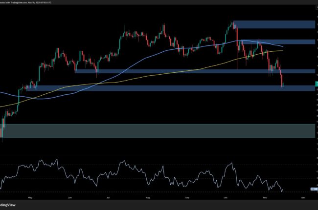Click the RSI value label on right axis
The image size is (318, 210).
[x=314, y=189]
